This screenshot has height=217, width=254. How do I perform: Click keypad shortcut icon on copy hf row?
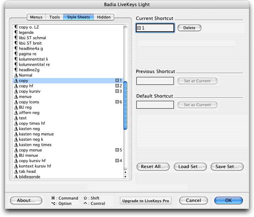click(x=117, y=86)
